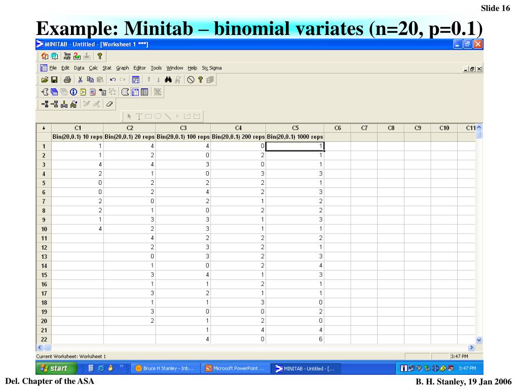Click the Project Manager scroll icon
Image resolution: width=519 pixels, height=389 pixels.
pos(125,92)
